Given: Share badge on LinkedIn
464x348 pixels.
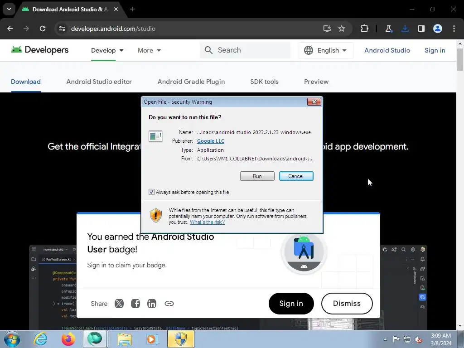Looking at the screenshot, I should (152, 303).
